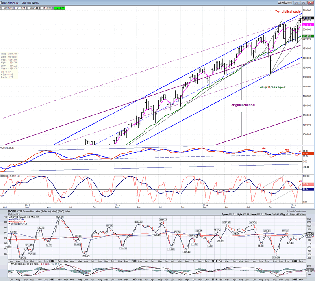The height and width of the screenshot is (281, 315).
Task: Click the magenta moving average label 2075.13
Action: pyautogui.click(x=308, y=25)
